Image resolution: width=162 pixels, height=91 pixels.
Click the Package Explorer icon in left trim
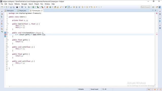pos(2,14)
